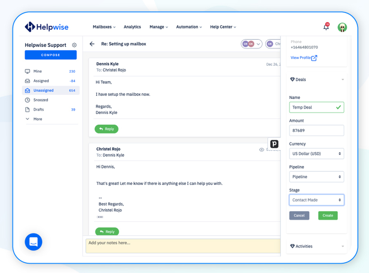The image size is (369, 273).
Task: Click the Drafts document icon
Action: tap(28, 110)
